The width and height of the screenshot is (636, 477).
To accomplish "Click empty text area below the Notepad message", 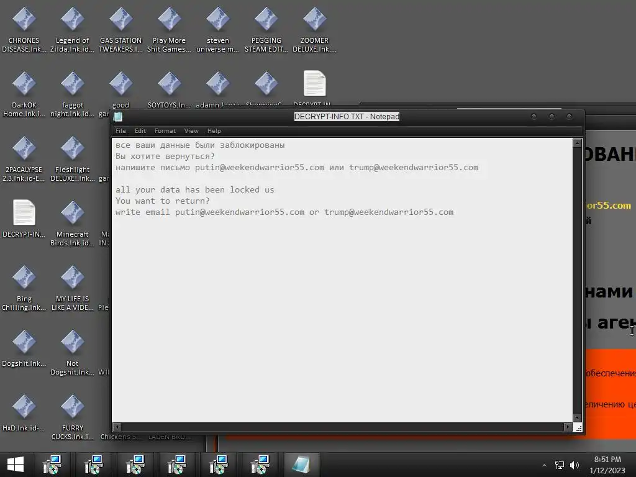I will tap(342, 320).
